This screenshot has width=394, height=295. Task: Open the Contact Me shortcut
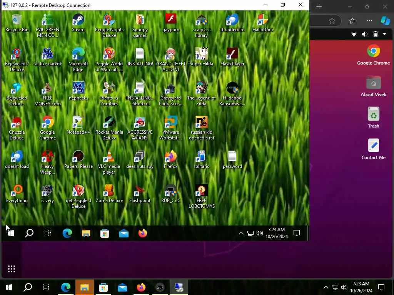[373, 149]
